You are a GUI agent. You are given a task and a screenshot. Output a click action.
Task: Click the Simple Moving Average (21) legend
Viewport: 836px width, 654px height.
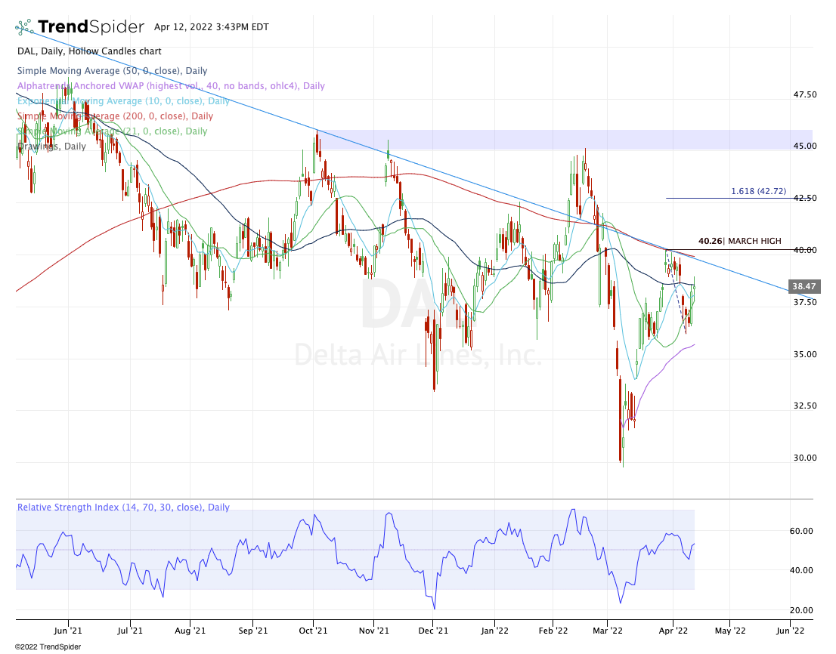[x=112, y=131]
